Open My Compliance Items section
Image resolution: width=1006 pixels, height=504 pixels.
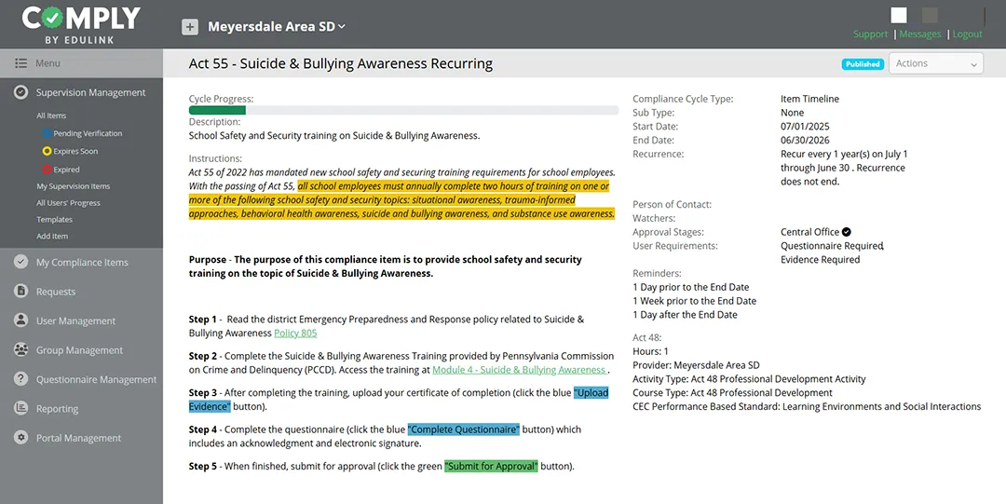coord(82,263)
